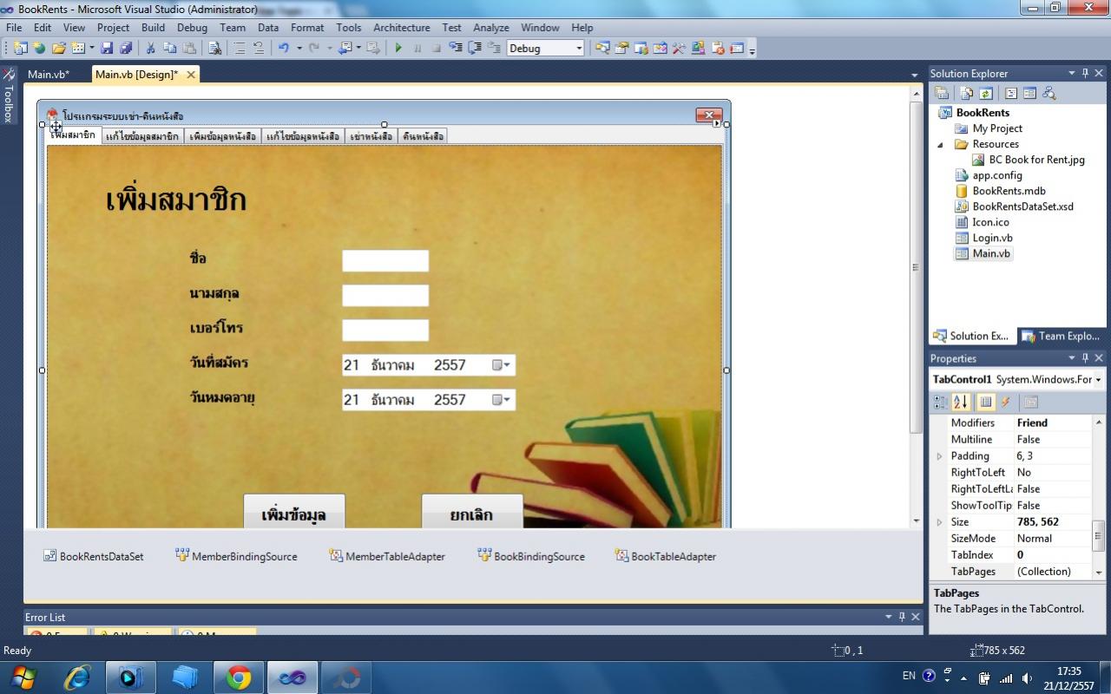Image resolution: width=1111 pixels, height=694 pixels.
Task: Expand the Padding property
Action: [939, 456]
